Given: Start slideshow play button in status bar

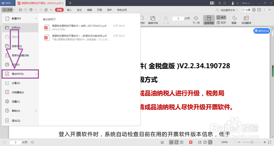Looking at the screenshot, I should [x=191, y=142].
